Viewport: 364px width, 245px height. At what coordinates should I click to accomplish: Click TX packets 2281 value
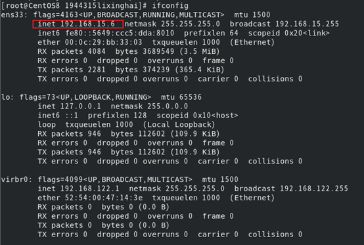[72, 70]
